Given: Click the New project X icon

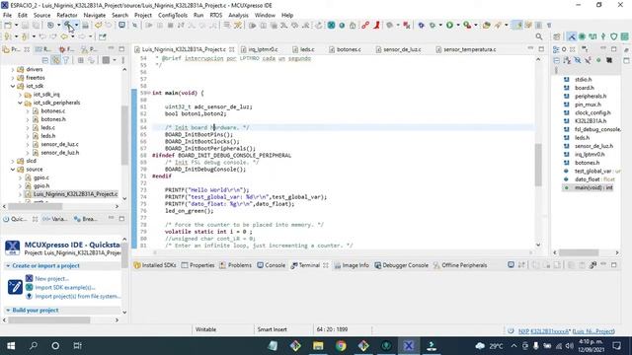Looking at the screenshot, I should 29,278.
